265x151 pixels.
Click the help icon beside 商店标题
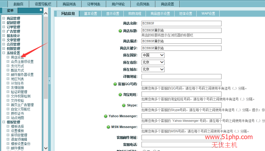click(120, 31)
